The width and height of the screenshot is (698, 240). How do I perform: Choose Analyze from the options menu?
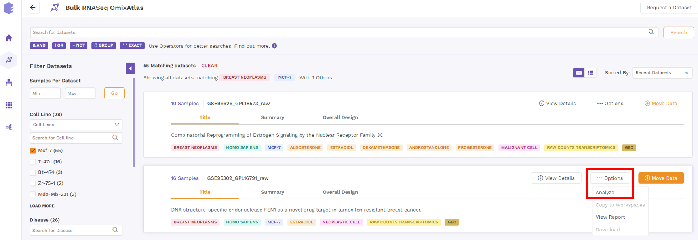tap(605, 193)
